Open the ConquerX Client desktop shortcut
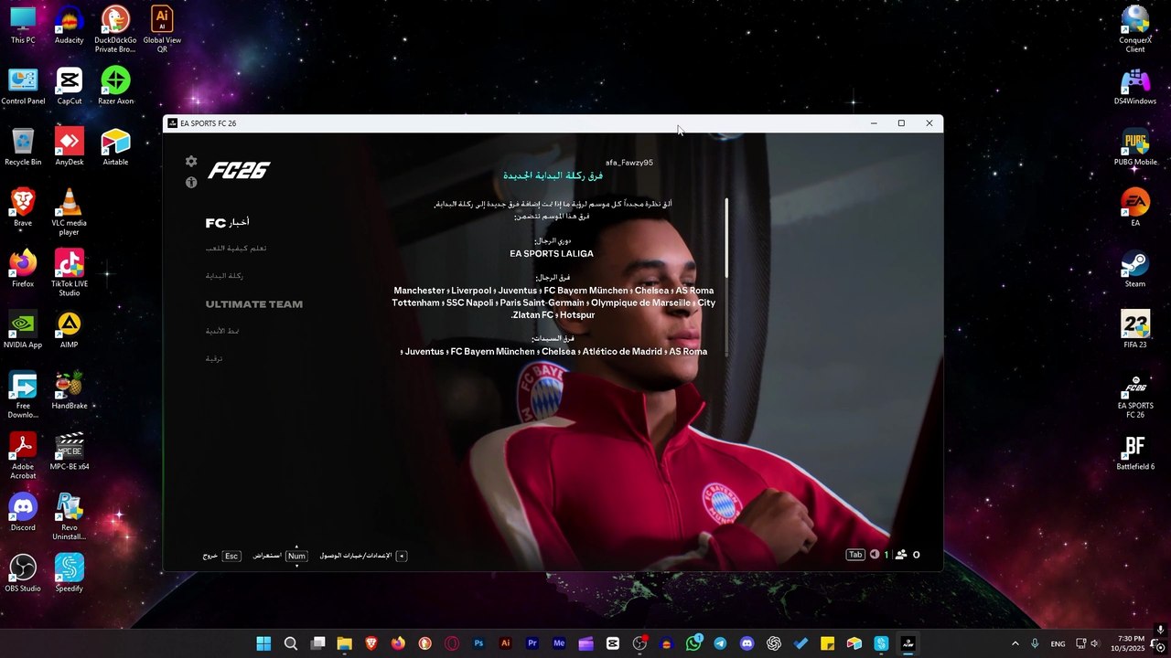 (1135, 29)
